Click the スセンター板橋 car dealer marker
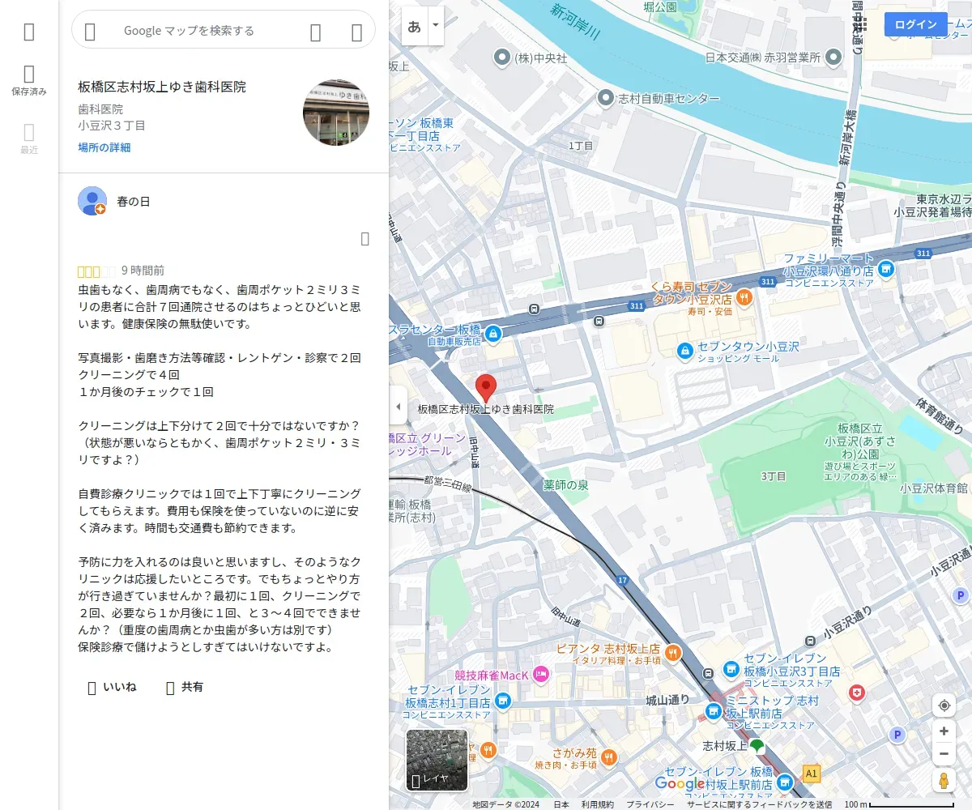This screenshot has height=810, width=972. coord(492,334)
